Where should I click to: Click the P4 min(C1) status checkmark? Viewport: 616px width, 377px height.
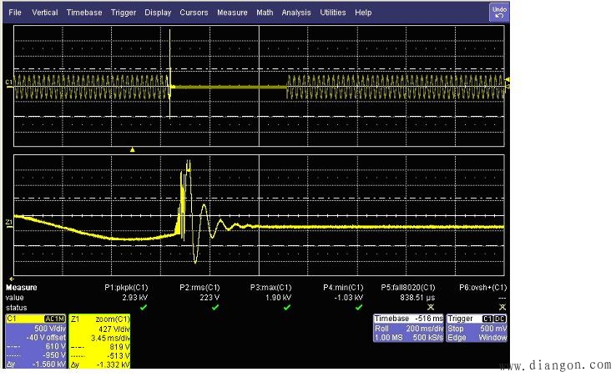point(359,306)
